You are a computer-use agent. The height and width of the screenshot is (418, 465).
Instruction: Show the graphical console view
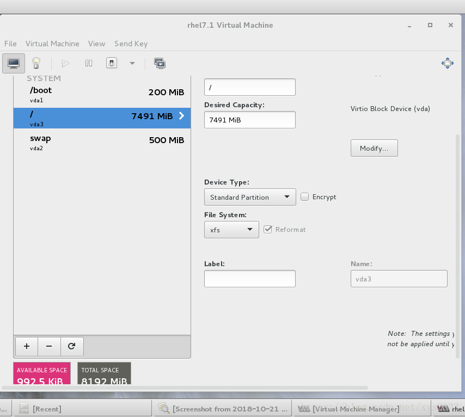click(14, 63)
